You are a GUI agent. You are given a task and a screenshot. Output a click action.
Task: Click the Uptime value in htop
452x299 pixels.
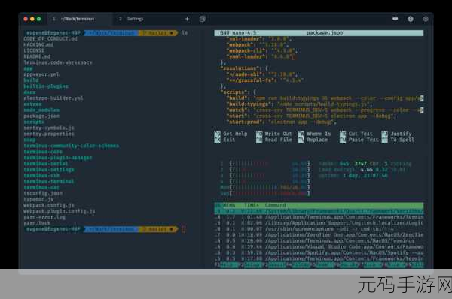pyautogui.click(x=365, y=175)
